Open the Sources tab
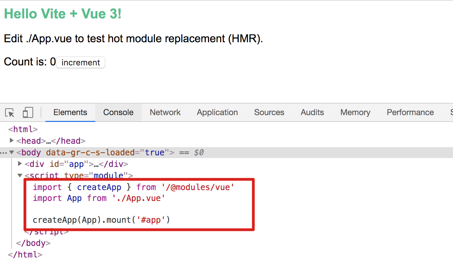 click(x=269, y=112)
